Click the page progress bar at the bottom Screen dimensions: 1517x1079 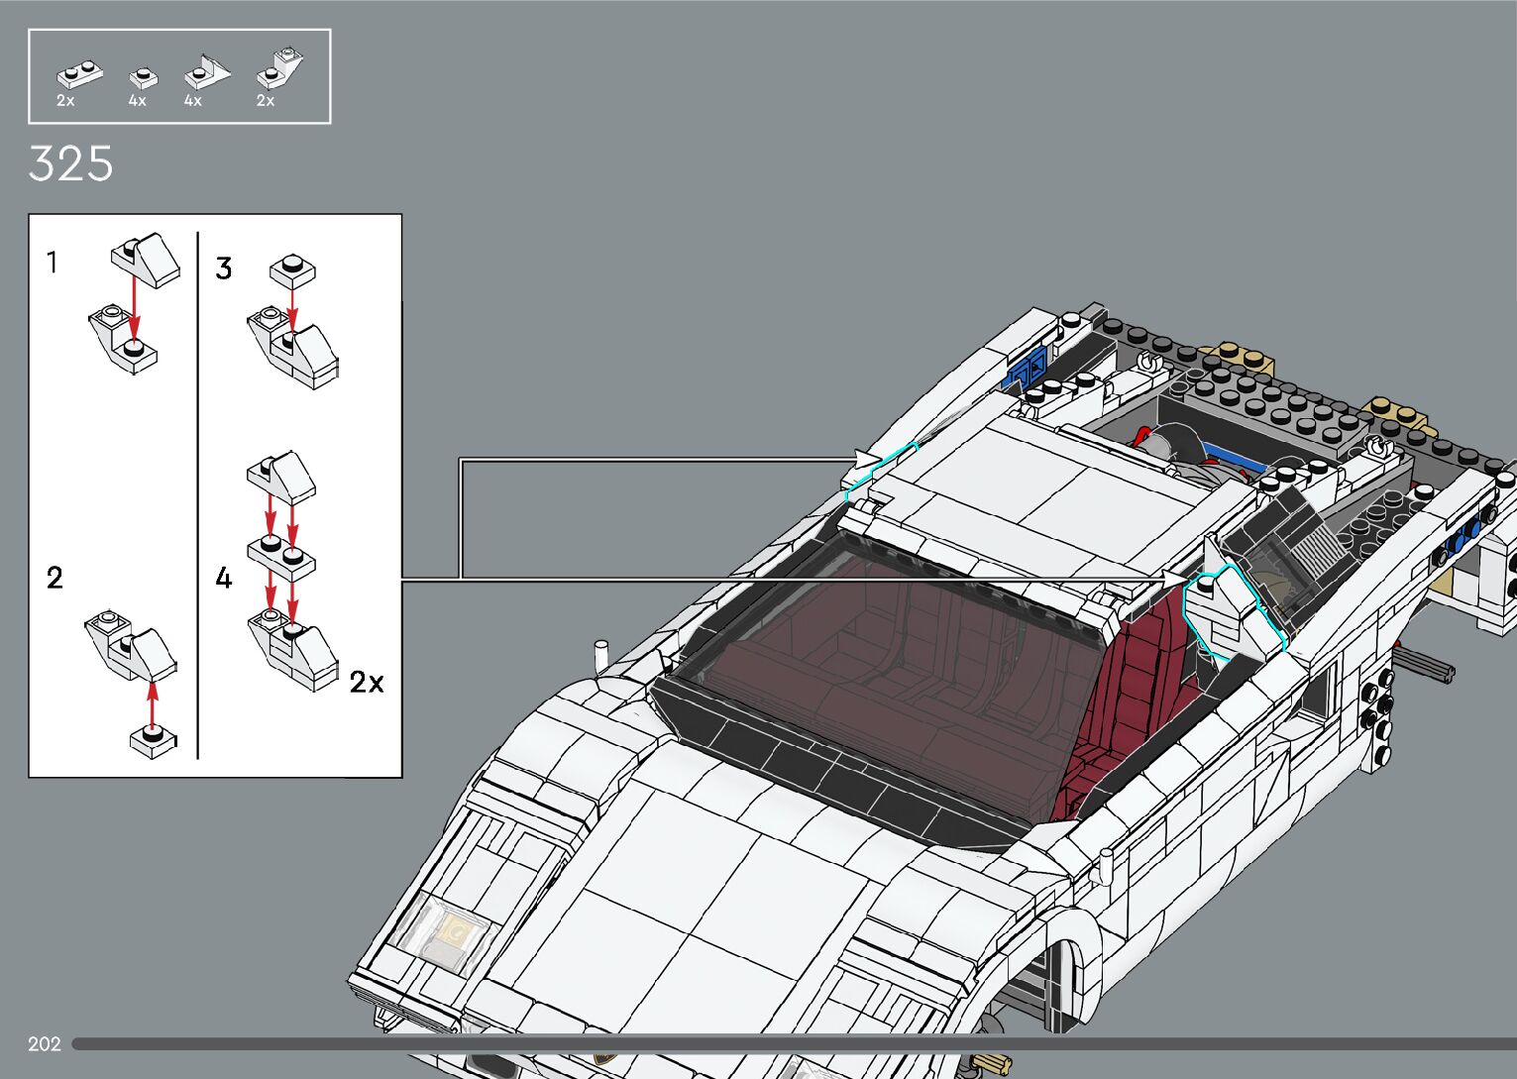coord(793,1043)
